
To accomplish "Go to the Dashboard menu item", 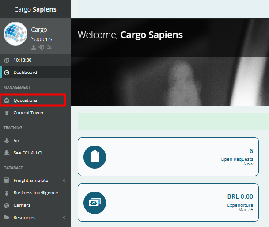I will tap(25, 73).
